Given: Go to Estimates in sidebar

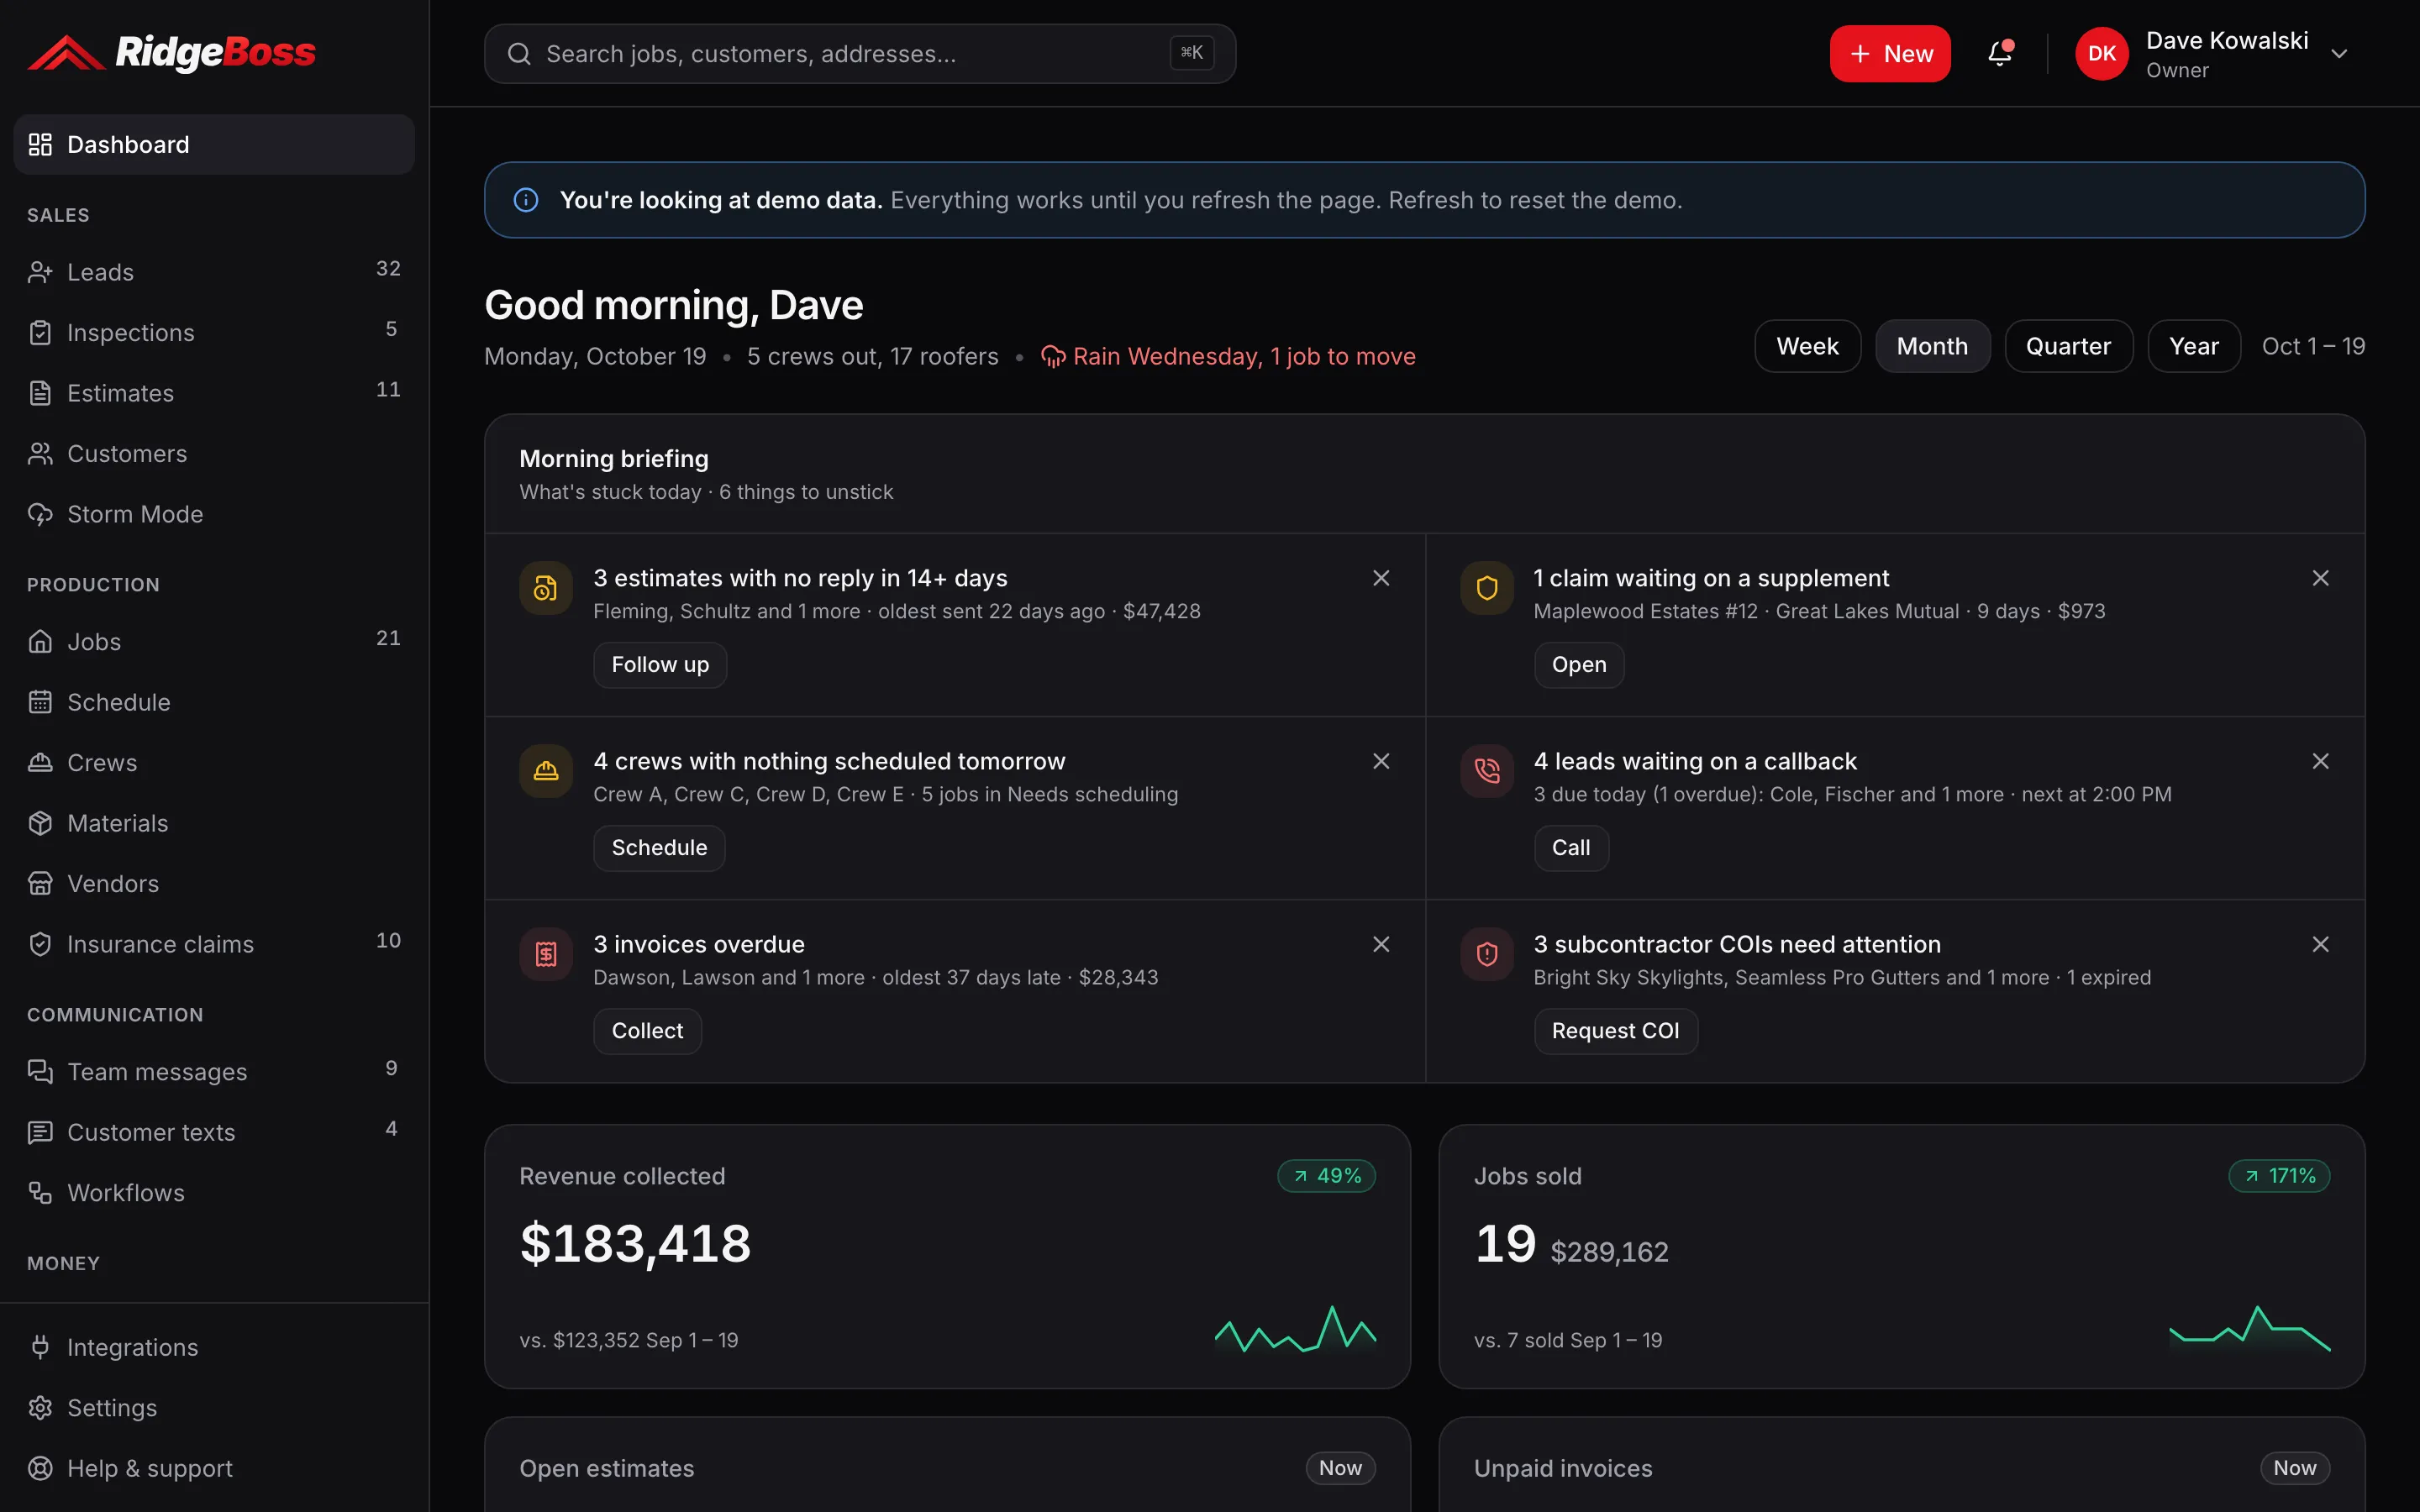Looking at the screenshot, I should [x=214, y=393].
